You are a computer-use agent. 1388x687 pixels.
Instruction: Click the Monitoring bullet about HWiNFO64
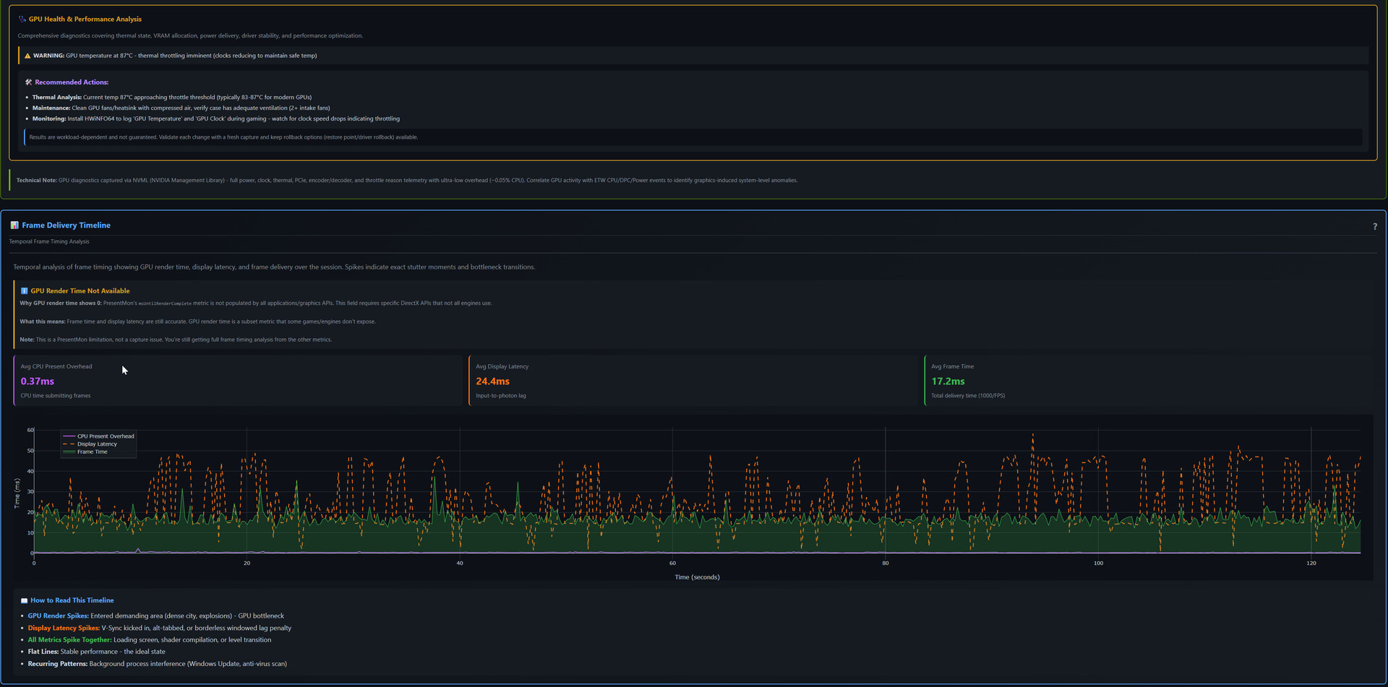tap(216, 119)
